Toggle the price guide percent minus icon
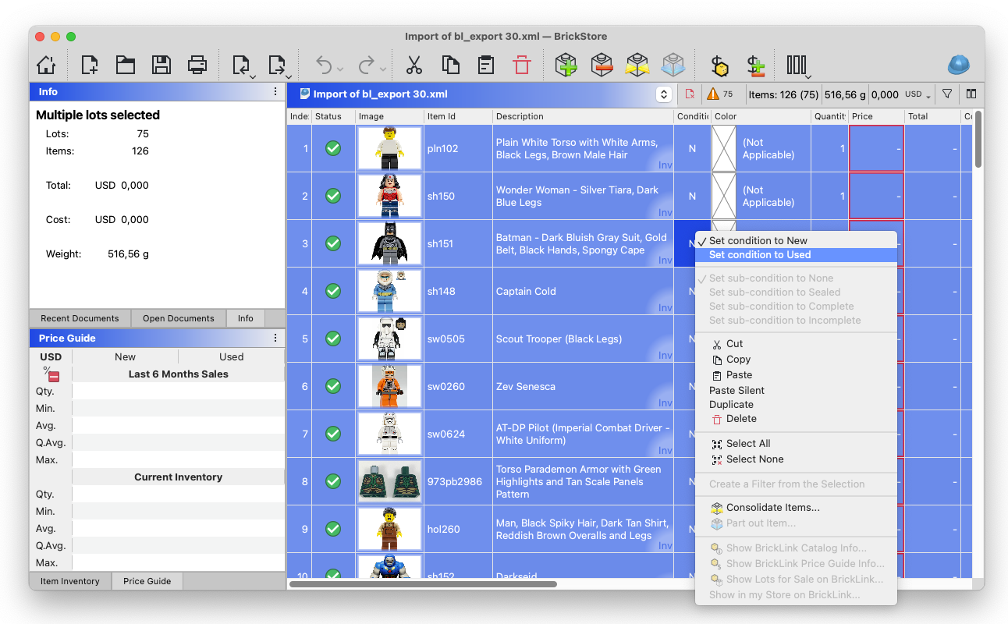The height and width of the screenshot is (624, 1008). coord(51,374)
